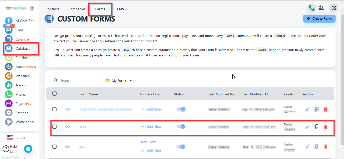Open the SS user avatar menu

click(x=334, y=8)
